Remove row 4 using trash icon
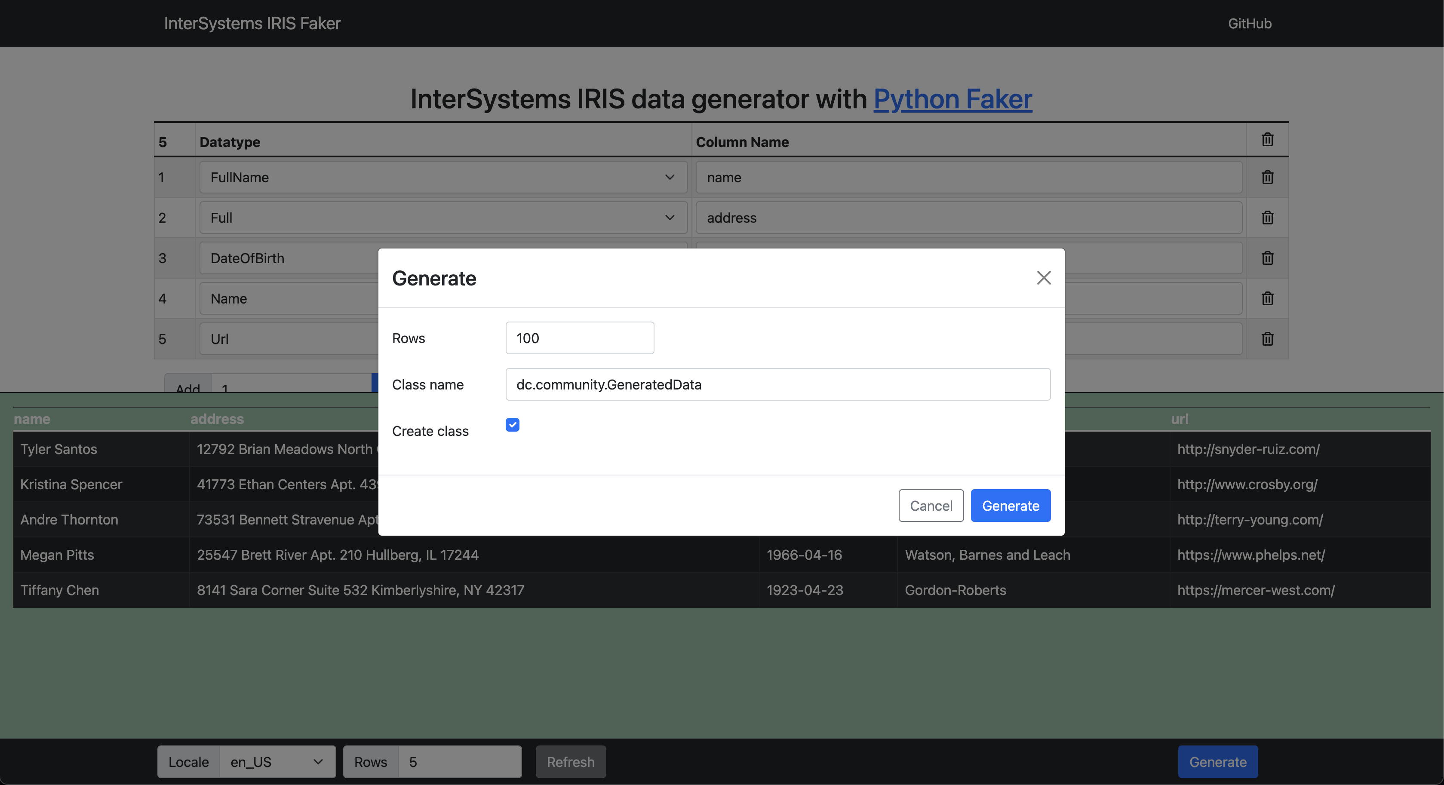This screenshot has height=785, width=1444. [x=1267, y=299]
